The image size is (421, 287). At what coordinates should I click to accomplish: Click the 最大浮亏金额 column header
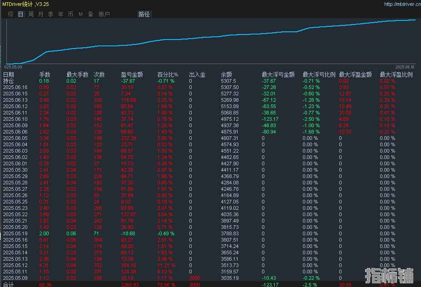click(278, 74)
